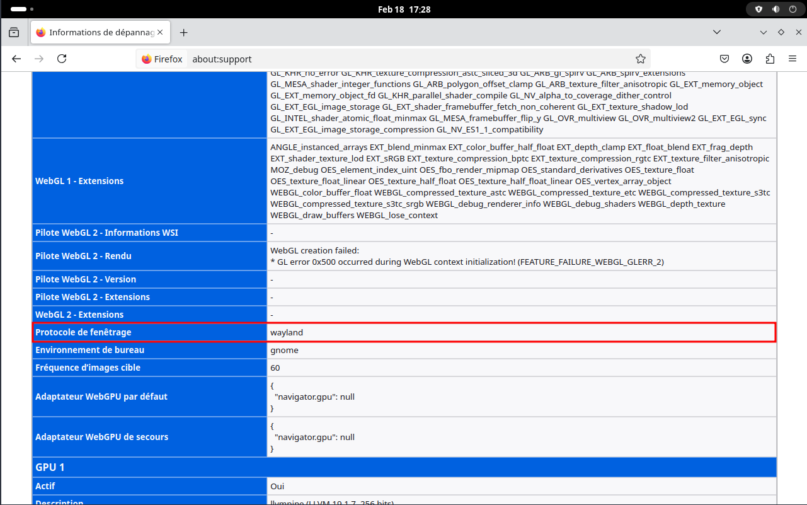Open the Firefox hamburger application menu
This screenshot has height=505, width=807.
[793, 59]
